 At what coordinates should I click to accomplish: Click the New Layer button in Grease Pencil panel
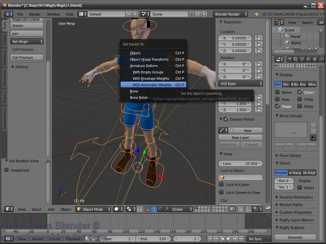[240, 137]
